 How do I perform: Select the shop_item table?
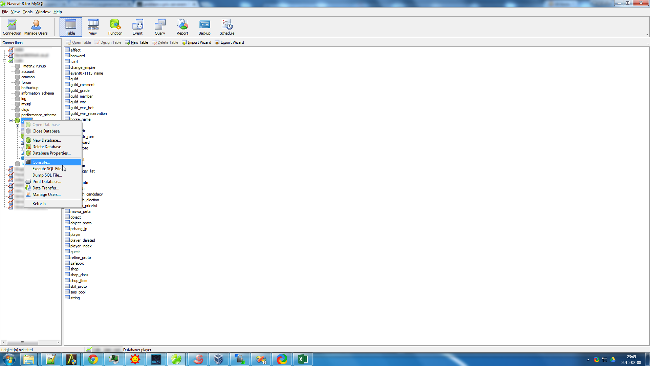click(x=79, y=281)
